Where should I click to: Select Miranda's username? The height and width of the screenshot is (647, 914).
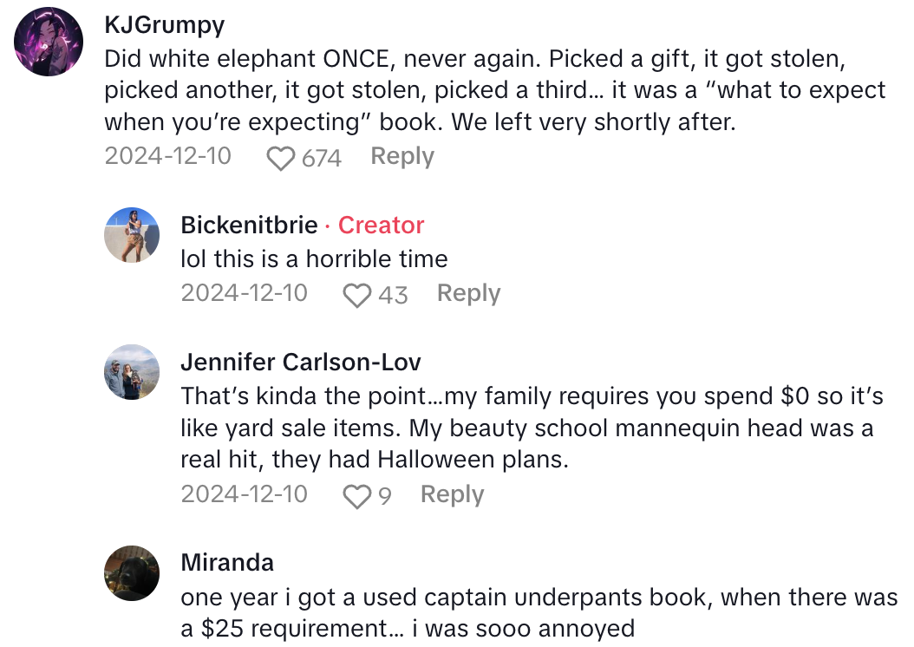click(226, 563)
